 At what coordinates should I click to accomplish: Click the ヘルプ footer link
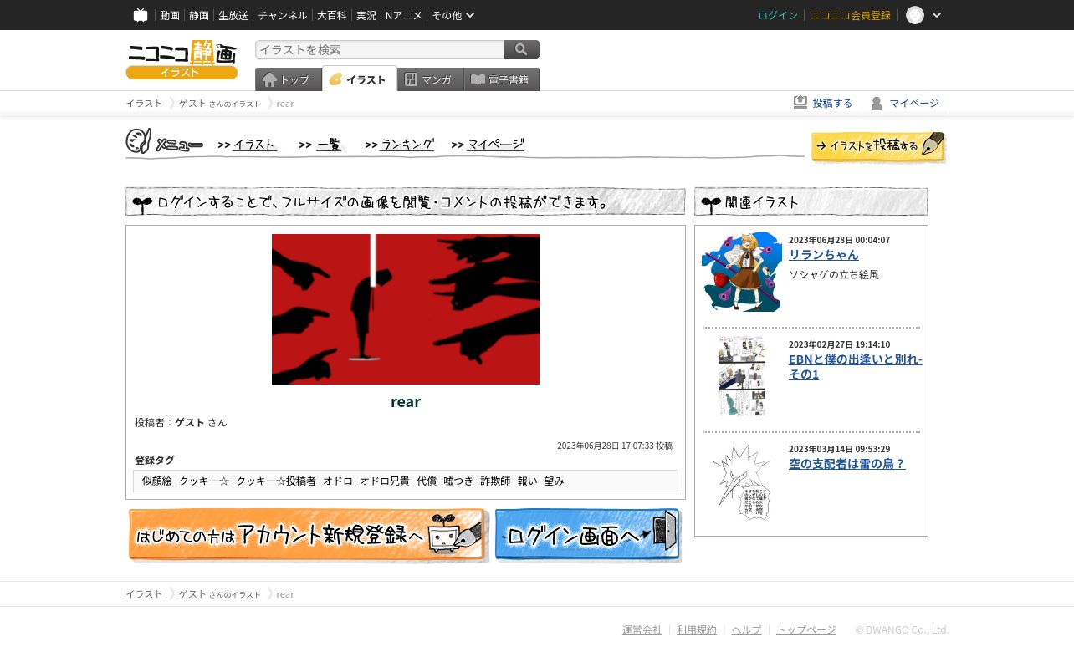747,630
